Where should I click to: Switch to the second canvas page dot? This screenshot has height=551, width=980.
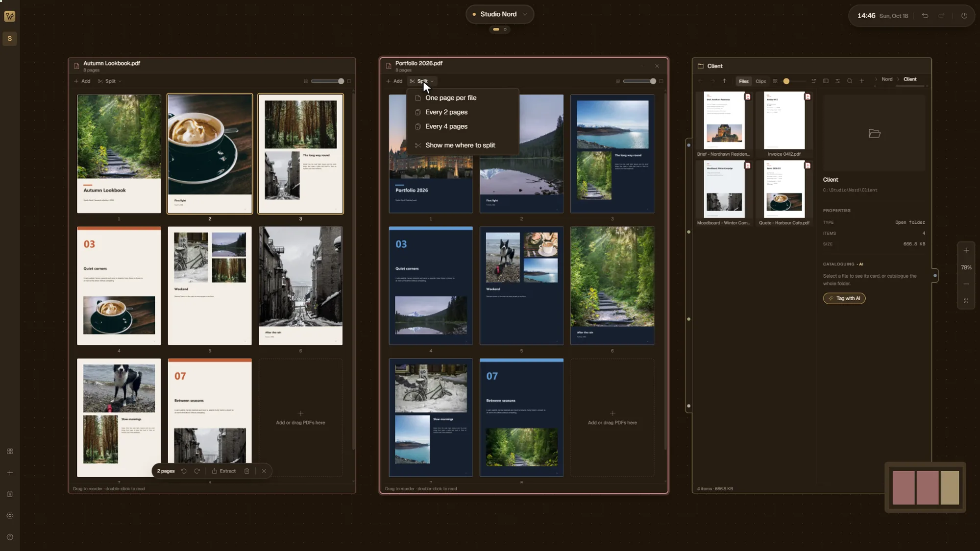tap(505, 29)
